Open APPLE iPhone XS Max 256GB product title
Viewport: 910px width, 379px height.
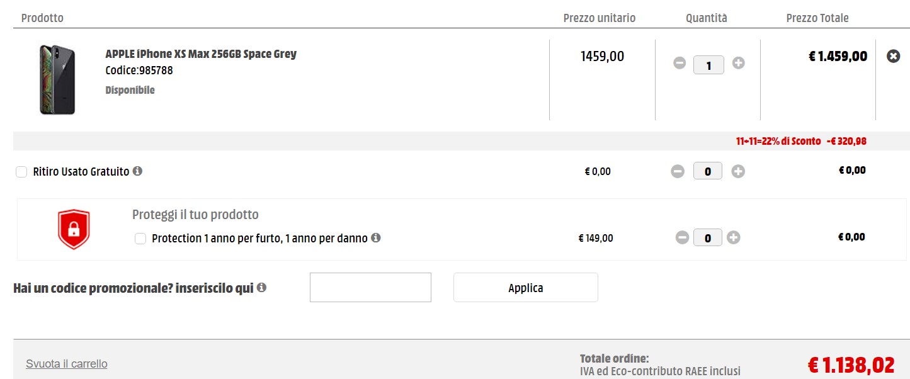[201, 54]
